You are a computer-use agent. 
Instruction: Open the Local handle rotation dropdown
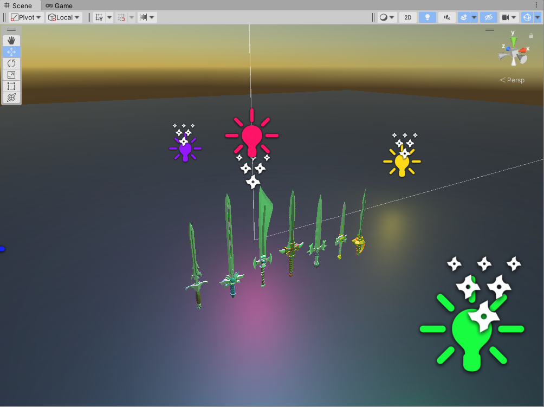point(64,17)
